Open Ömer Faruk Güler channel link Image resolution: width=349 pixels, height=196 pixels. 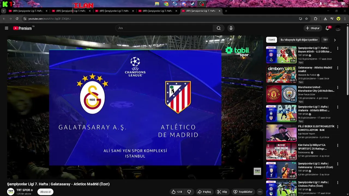(x=306, y=94)
